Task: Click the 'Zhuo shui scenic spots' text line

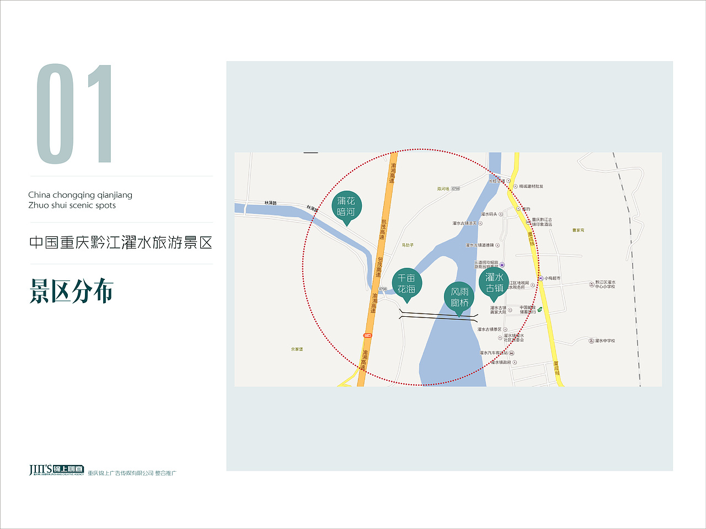Action: point(72,205)
